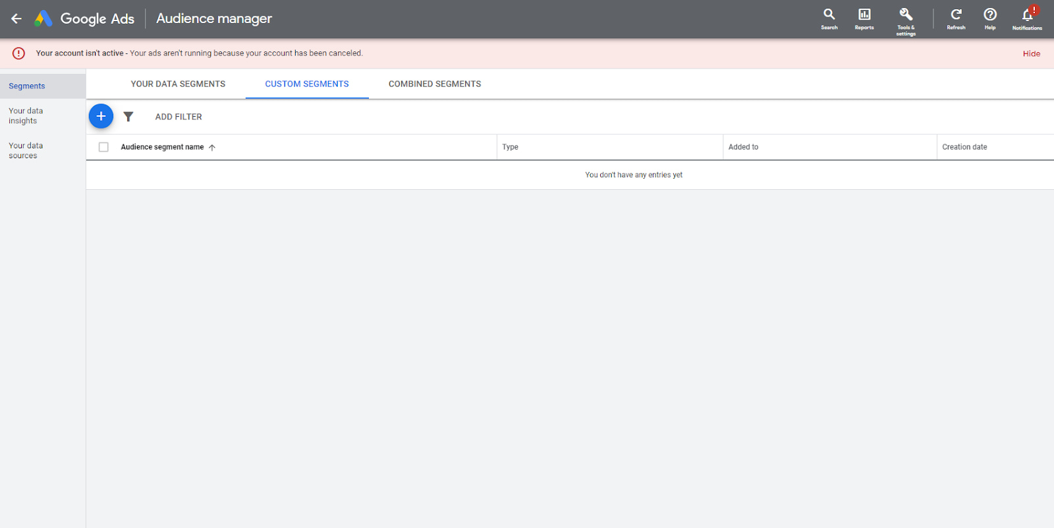
Task: Click the red account alert icon
Action: (x=18, y=53)
